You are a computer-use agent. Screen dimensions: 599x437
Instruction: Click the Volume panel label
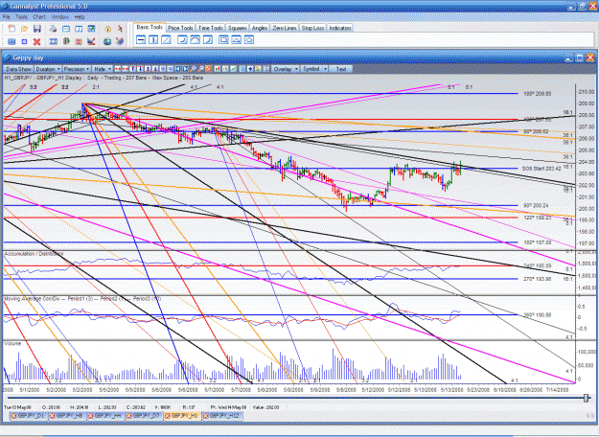pyautogui.click(x=12, y=344)
